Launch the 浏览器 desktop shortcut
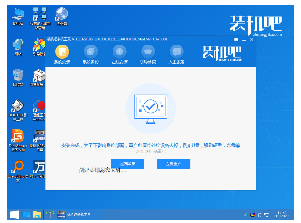301x223 pixels. coord(61,17)
